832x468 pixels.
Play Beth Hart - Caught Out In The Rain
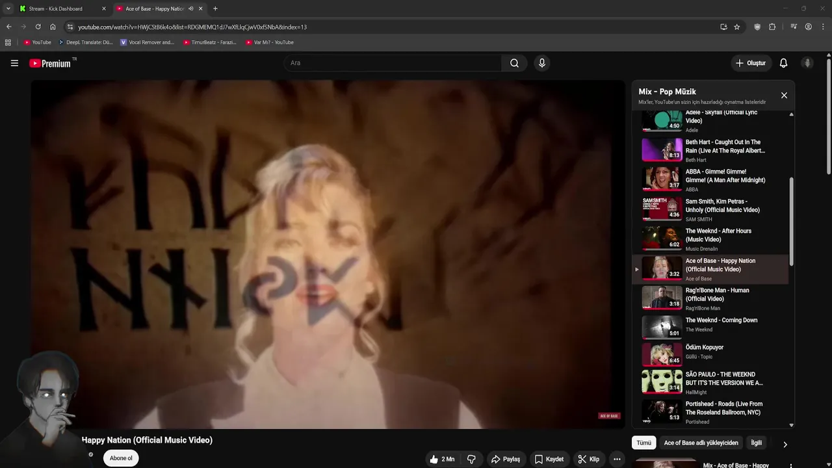pyautogui.click(x=711, y=150)
